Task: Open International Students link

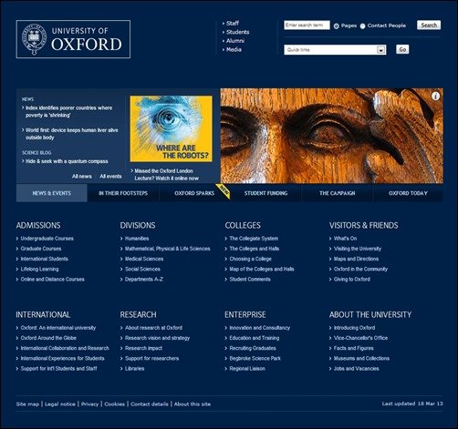Action: tap(45, 259)
